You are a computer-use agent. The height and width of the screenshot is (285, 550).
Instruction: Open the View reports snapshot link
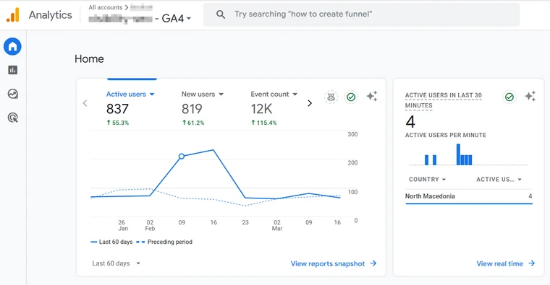tap(334, 263)
